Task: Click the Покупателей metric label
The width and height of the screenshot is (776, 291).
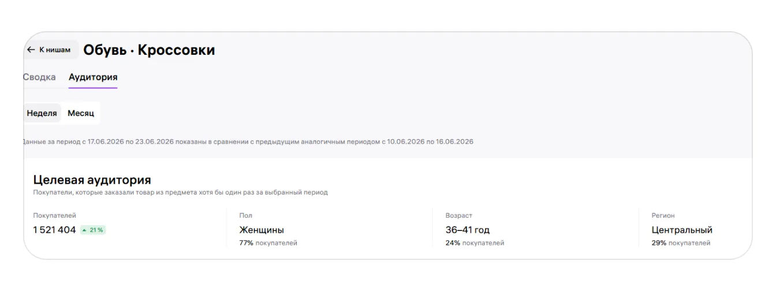Action: [x=55, y=215]
